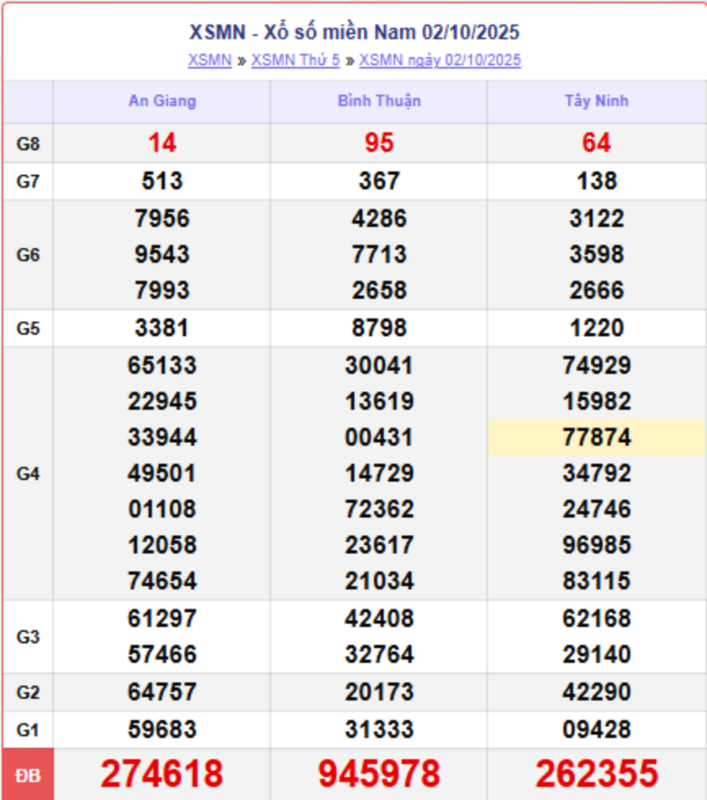Viewport: 707px width, 800px height.
Task: Click the page title XSMN - Xổ số miền Nam
Action: (x=354, y=33)
